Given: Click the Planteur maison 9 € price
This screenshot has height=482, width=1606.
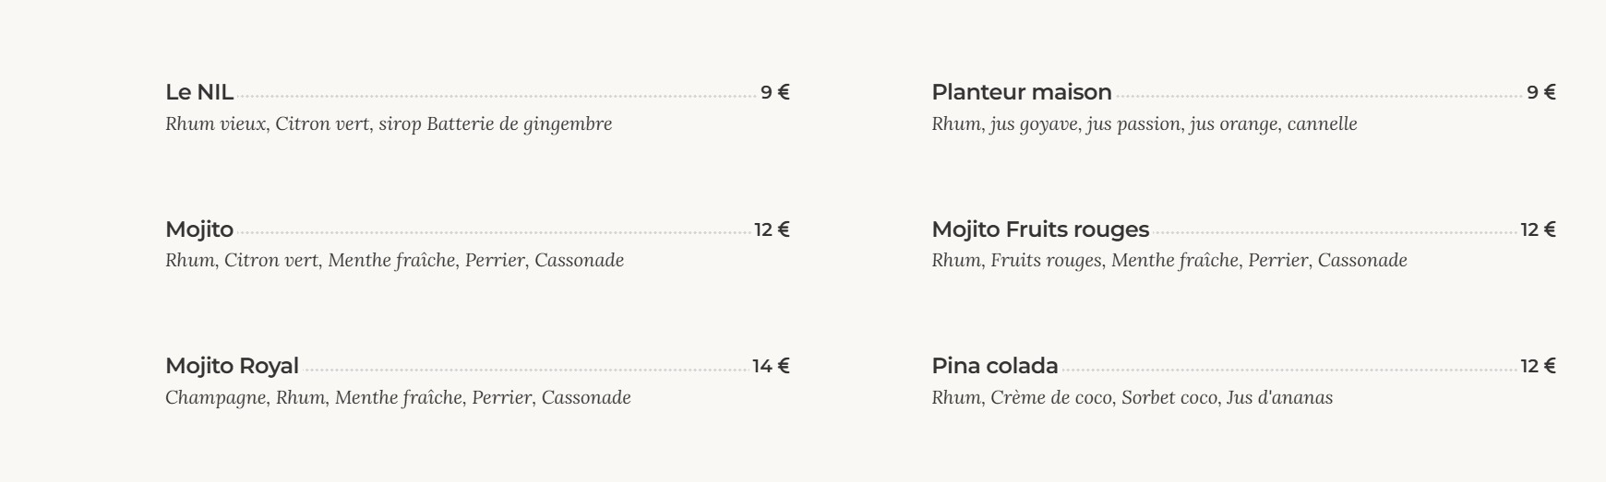Looking at the screenshot, I should pos(1541,92).
